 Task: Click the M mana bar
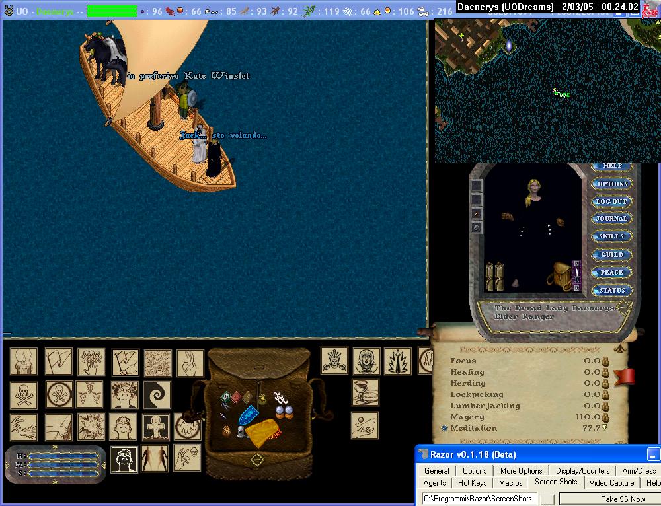63,464
